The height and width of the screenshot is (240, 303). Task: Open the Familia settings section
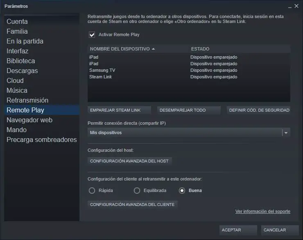[x=42, y=31]
